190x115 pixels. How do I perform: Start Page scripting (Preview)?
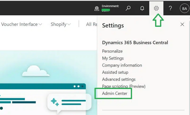(124, 86)
